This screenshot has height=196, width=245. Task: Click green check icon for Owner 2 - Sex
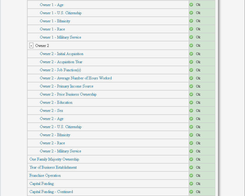pyautogui.click(x=191, y=111)
